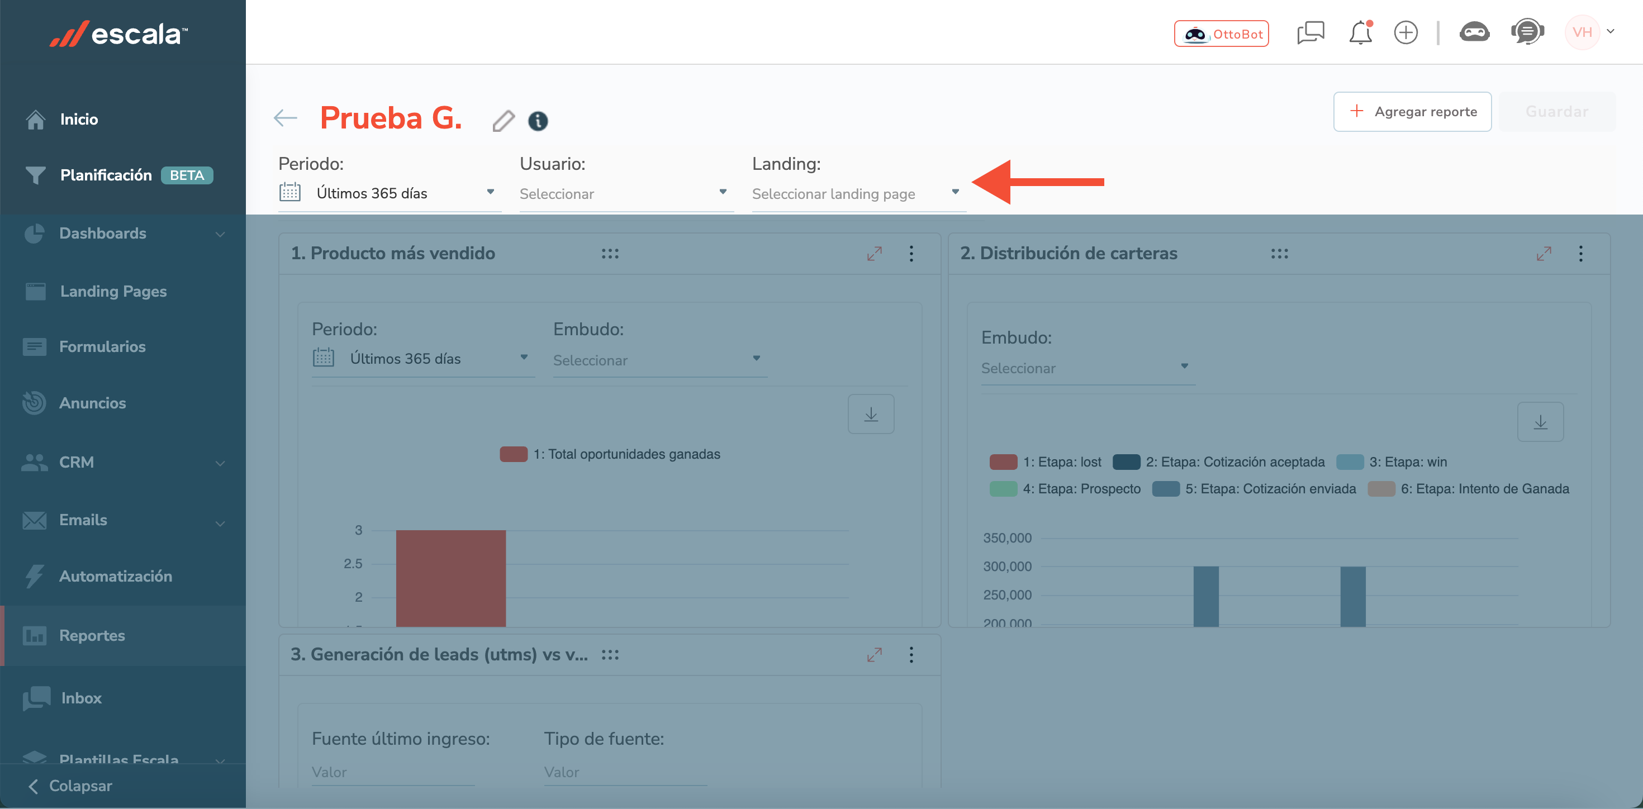Click Fuente último ingreso Valor field
1643x809 pixels.
pos(392,772)
